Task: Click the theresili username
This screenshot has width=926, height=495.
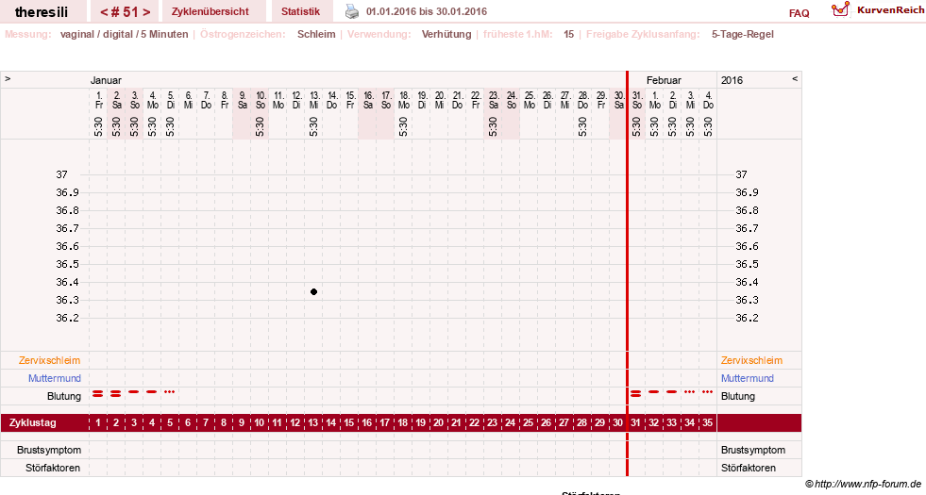Action: [x=42, y=12]
